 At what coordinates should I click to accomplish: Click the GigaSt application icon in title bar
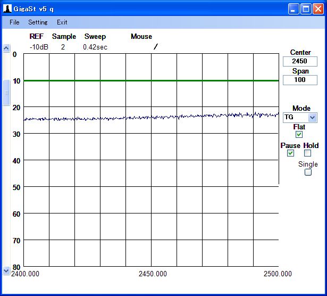click(7, 9)
